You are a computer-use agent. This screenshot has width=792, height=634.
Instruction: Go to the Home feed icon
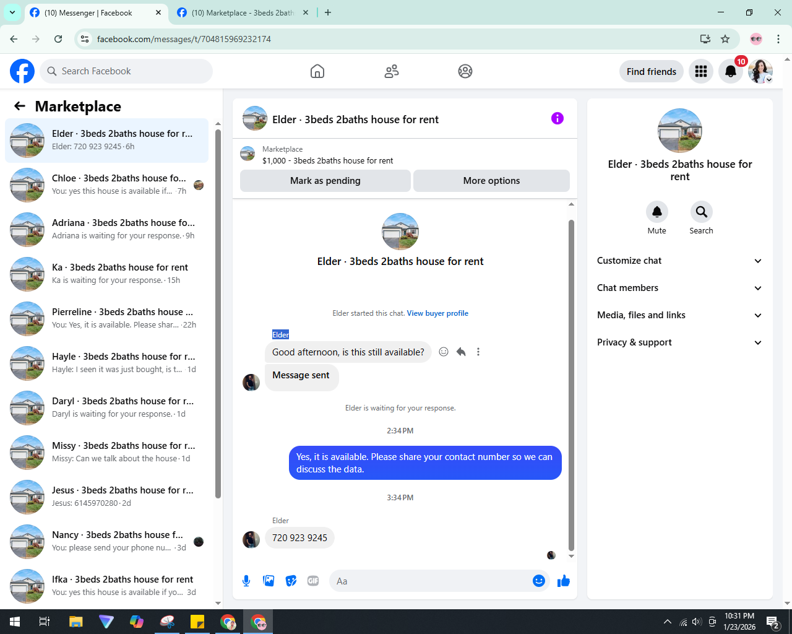317,71
